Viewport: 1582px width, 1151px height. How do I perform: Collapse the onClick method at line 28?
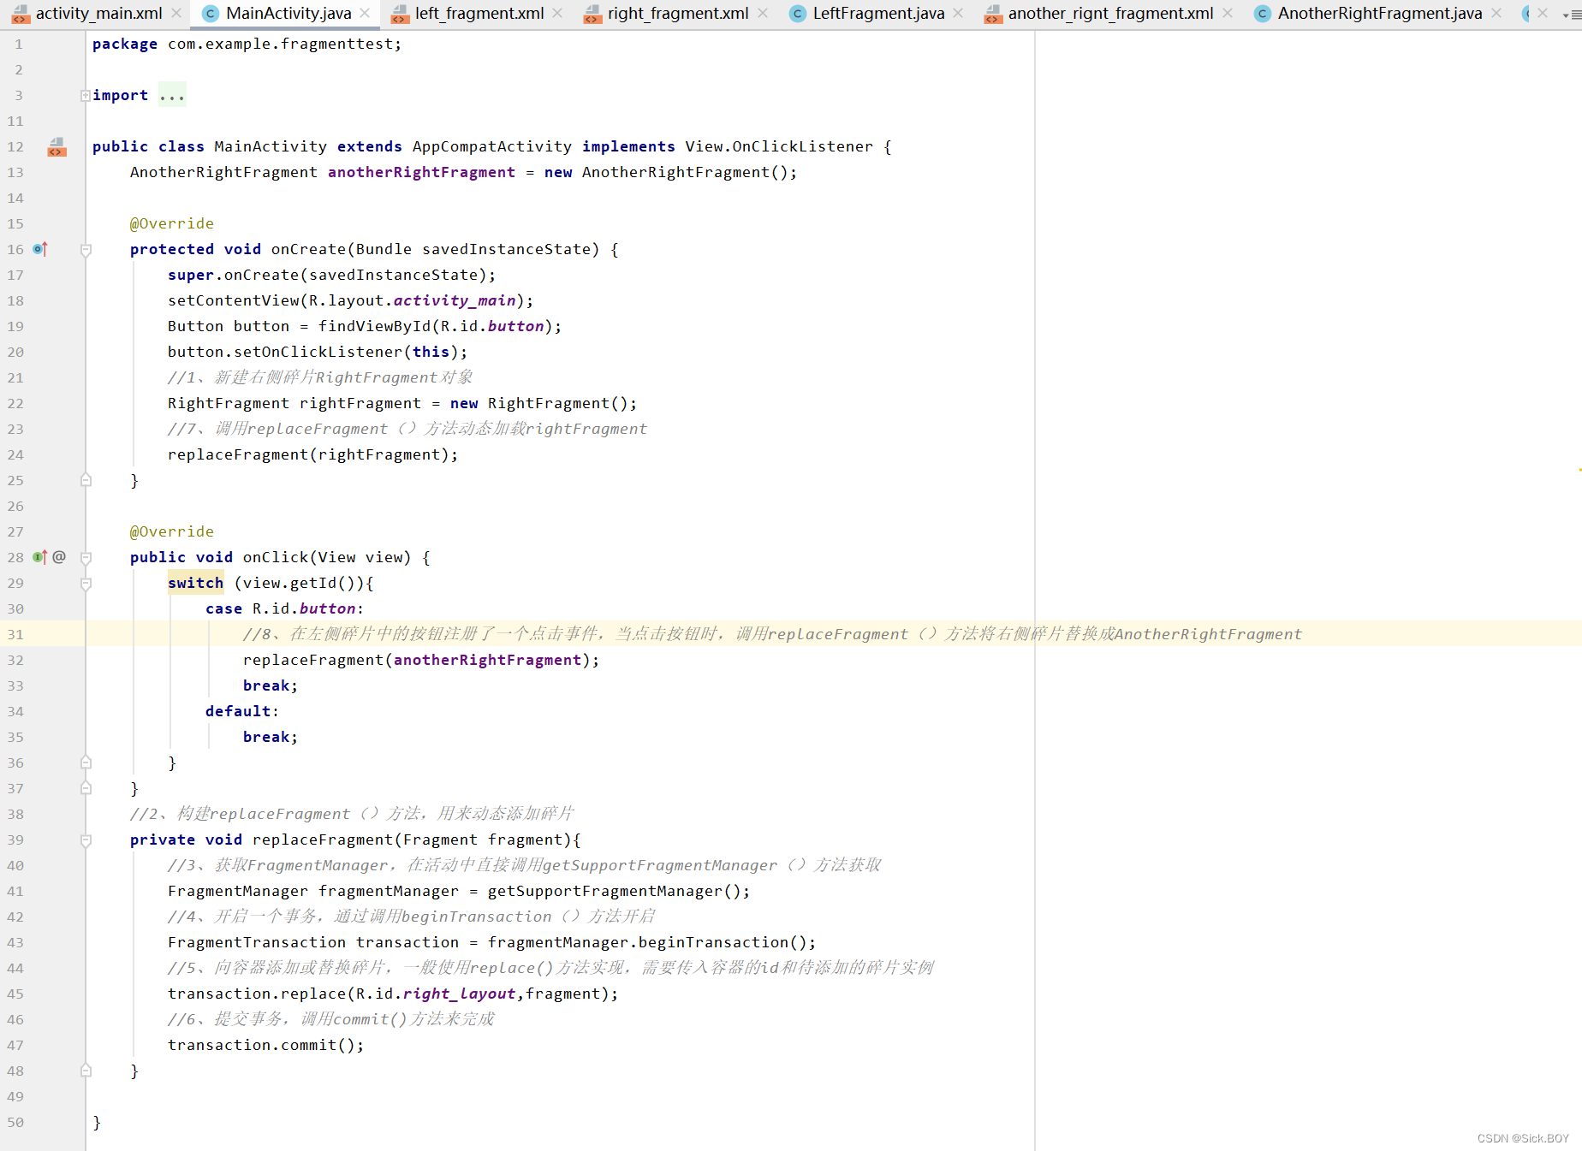click(x=86, y=558)
